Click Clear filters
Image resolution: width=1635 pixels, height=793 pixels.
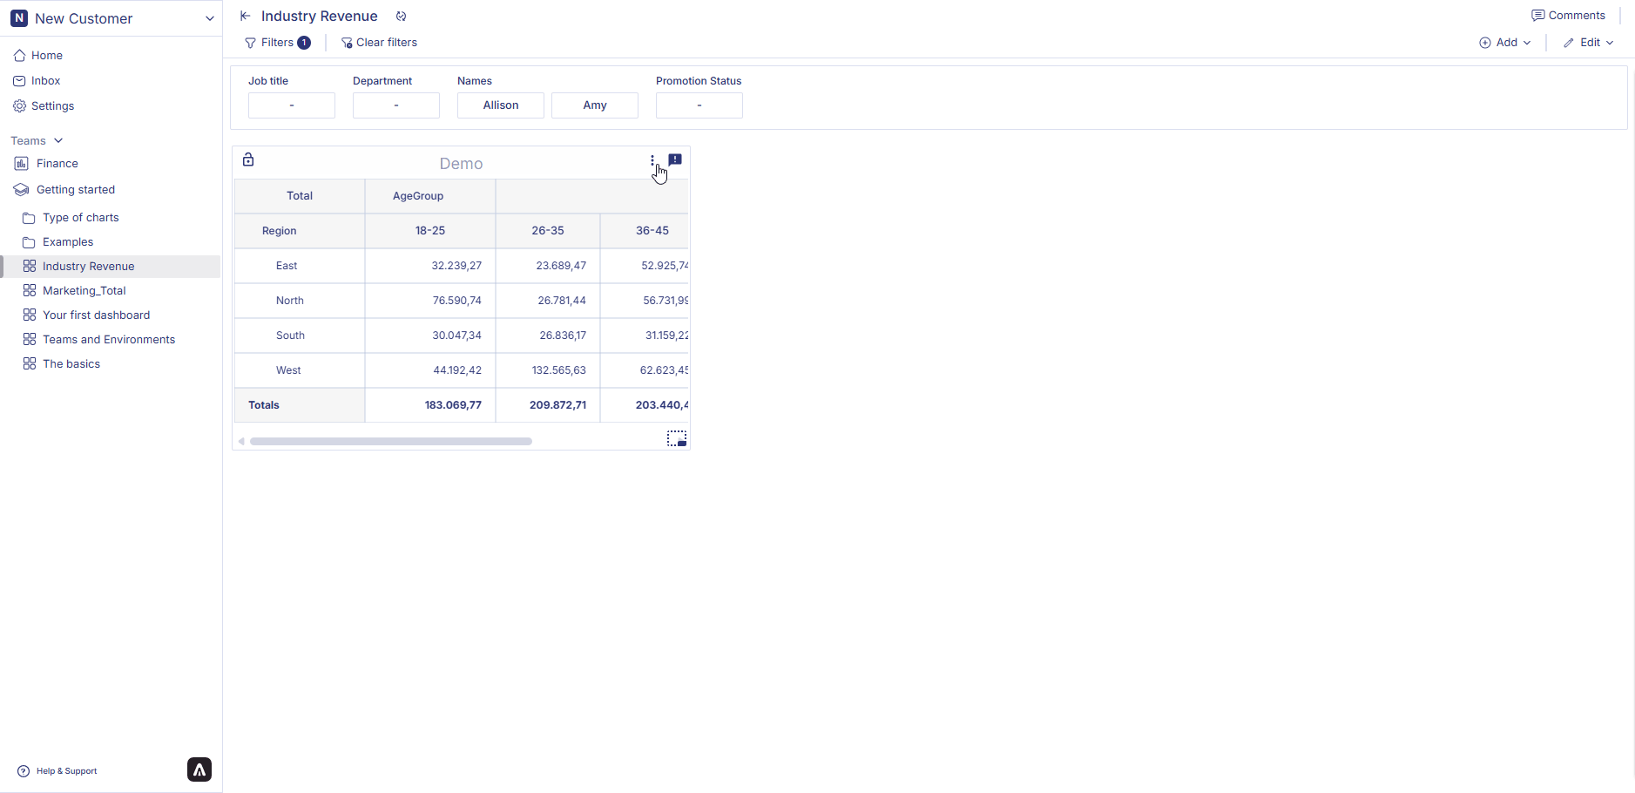pos(379,43)
